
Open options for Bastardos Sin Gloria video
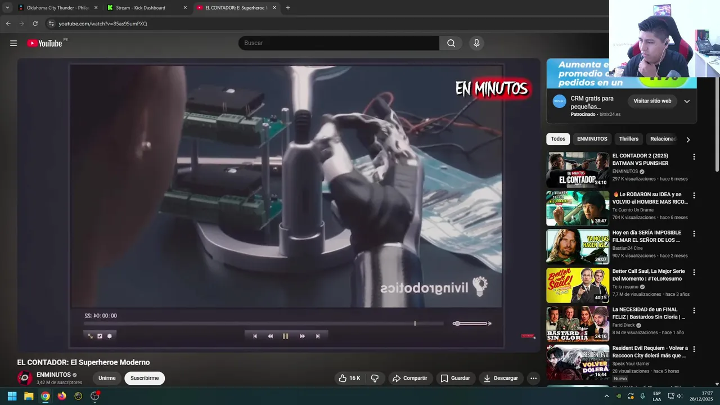pos(694,310)
